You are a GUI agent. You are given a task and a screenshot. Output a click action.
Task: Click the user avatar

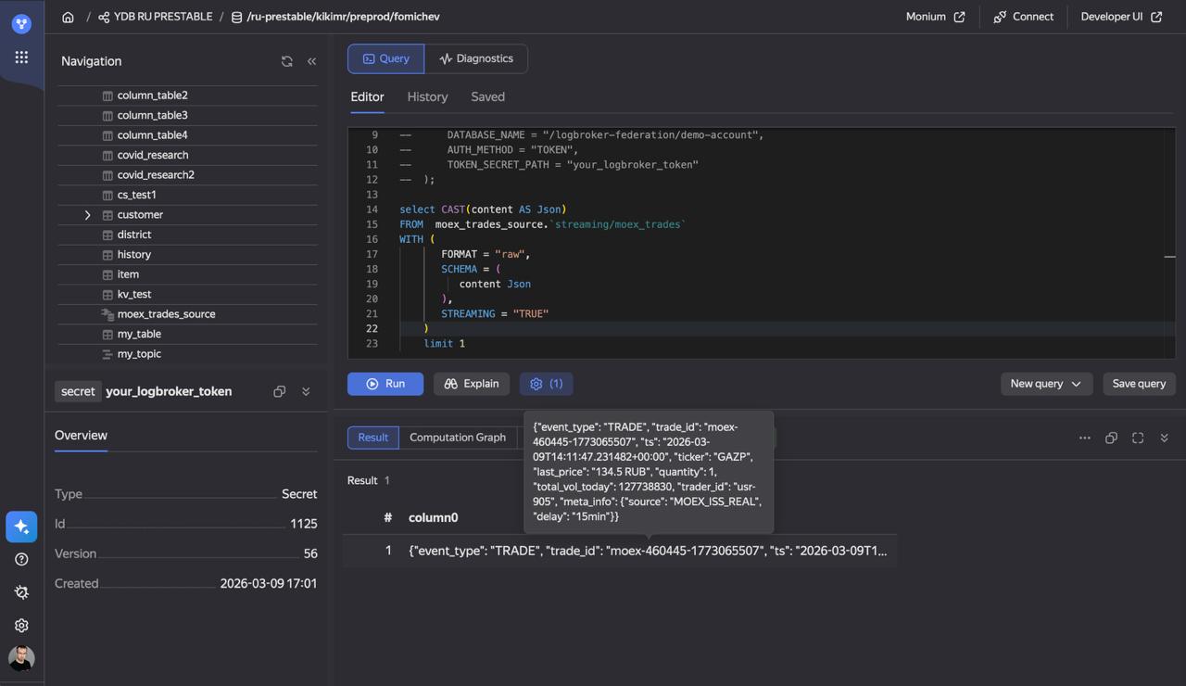tap(21, 658)
